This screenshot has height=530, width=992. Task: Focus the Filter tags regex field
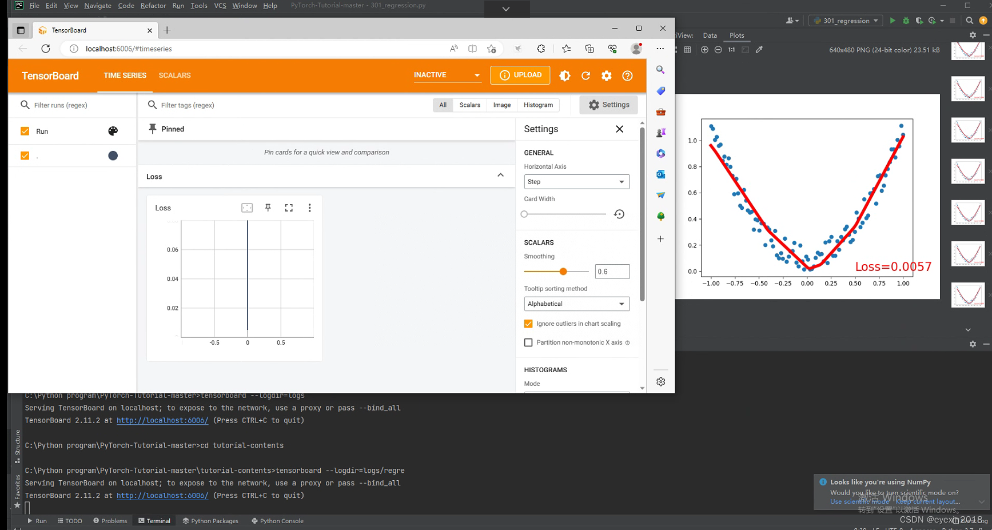tap(286, 105)
